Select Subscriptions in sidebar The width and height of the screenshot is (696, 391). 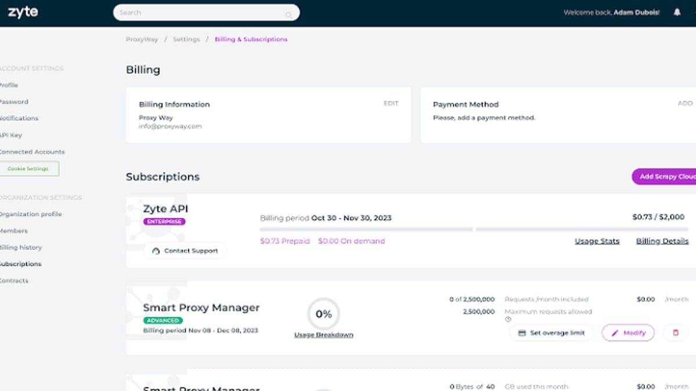(x=21, y=264)
